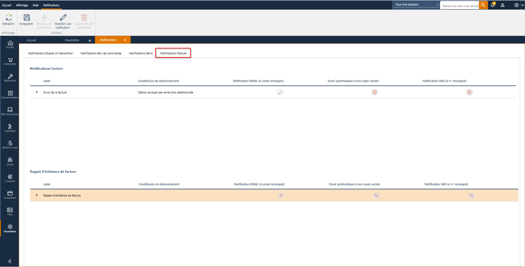
Task: Open Tiers in the sidebar
Action: (10, 212)
